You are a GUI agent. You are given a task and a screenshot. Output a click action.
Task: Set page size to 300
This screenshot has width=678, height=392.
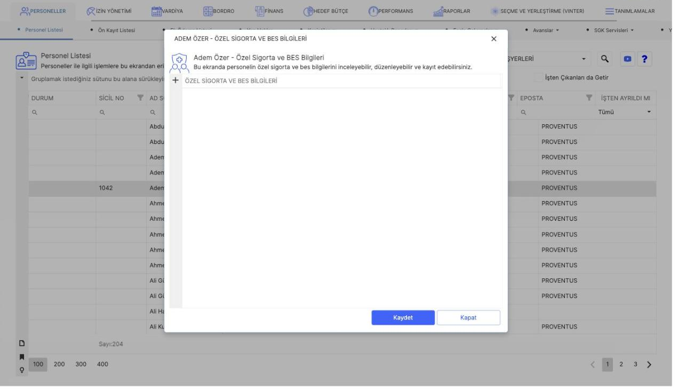tap(80, 364)
